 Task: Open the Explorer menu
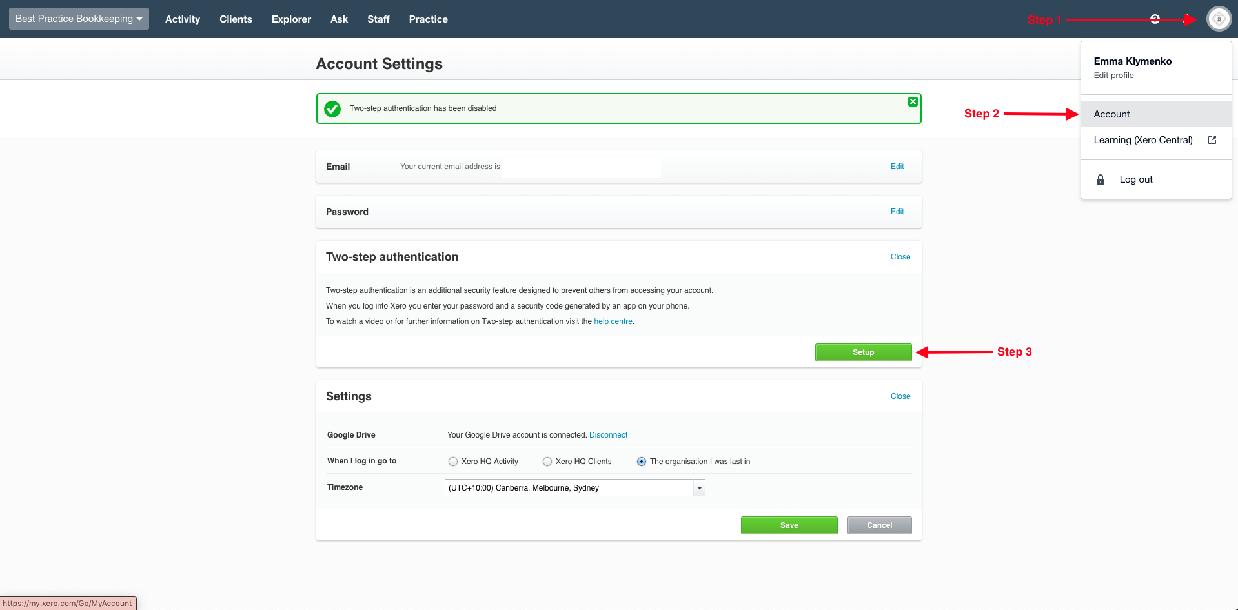[291, 19]
